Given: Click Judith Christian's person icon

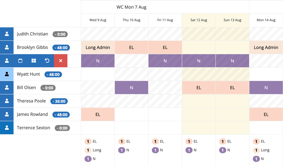Looking at the screenshot, I should click(x=7, y=34).
